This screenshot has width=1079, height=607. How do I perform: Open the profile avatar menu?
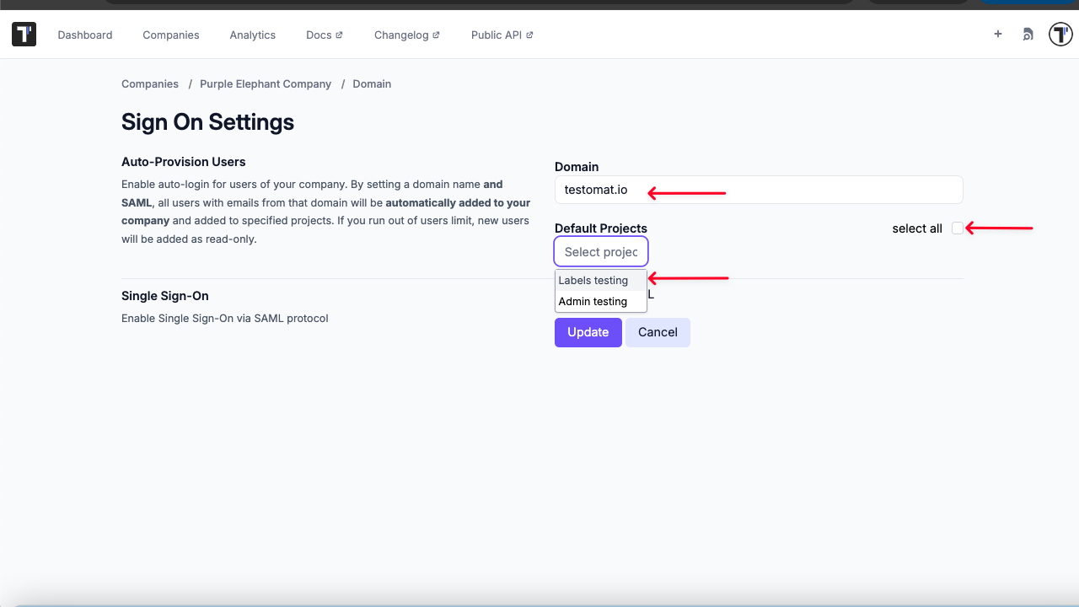tap(1060, 34)
